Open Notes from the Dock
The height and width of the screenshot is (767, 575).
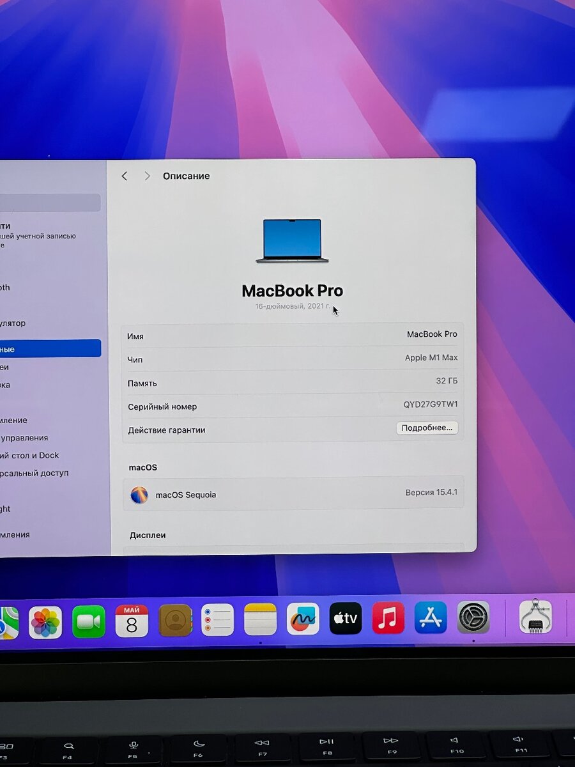[260, 619]
